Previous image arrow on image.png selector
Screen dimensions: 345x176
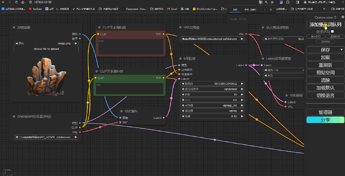16,43
